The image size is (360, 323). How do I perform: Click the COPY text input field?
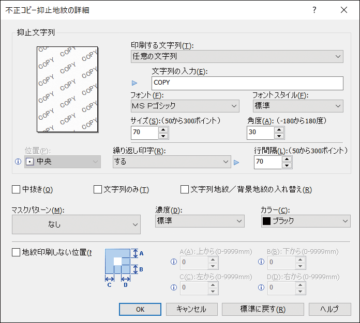pyautogui.click(x=248, y=83)
